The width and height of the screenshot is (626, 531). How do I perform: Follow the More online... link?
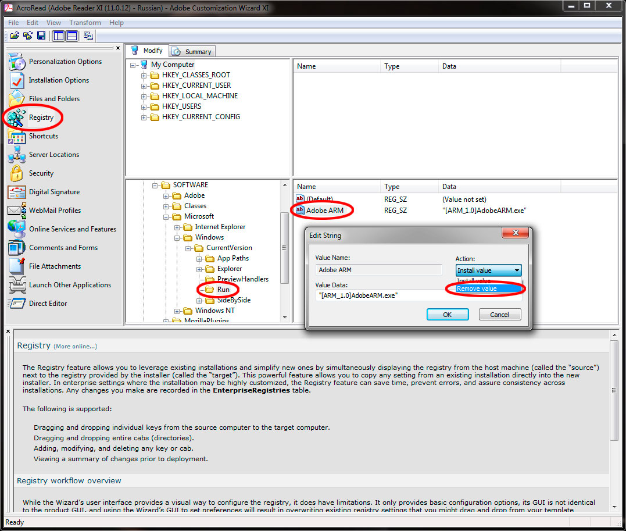point(75,347)
